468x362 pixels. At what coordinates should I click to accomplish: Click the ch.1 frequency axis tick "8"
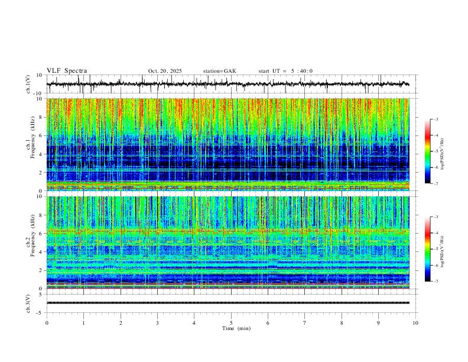pos(41,117)
